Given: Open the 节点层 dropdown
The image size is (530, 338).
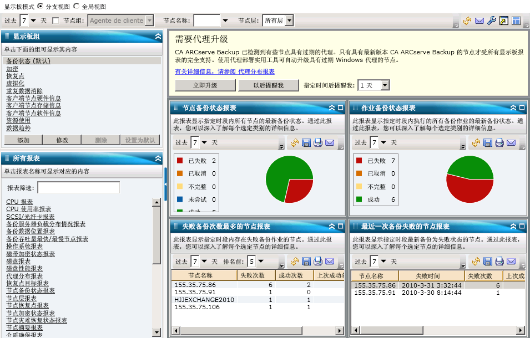Looking at the screenshot, I should click(x=289, y=21).
